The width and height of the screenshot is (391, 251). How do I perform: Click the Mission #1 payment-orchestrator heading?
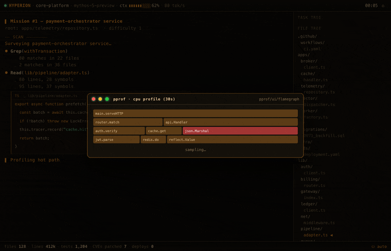click(66, 21)
